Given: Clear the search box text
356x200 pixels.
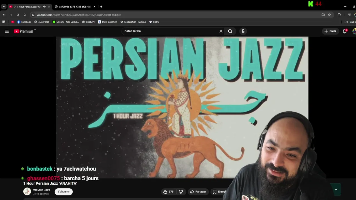Looking at the screenshot, I should click(221, 31).
